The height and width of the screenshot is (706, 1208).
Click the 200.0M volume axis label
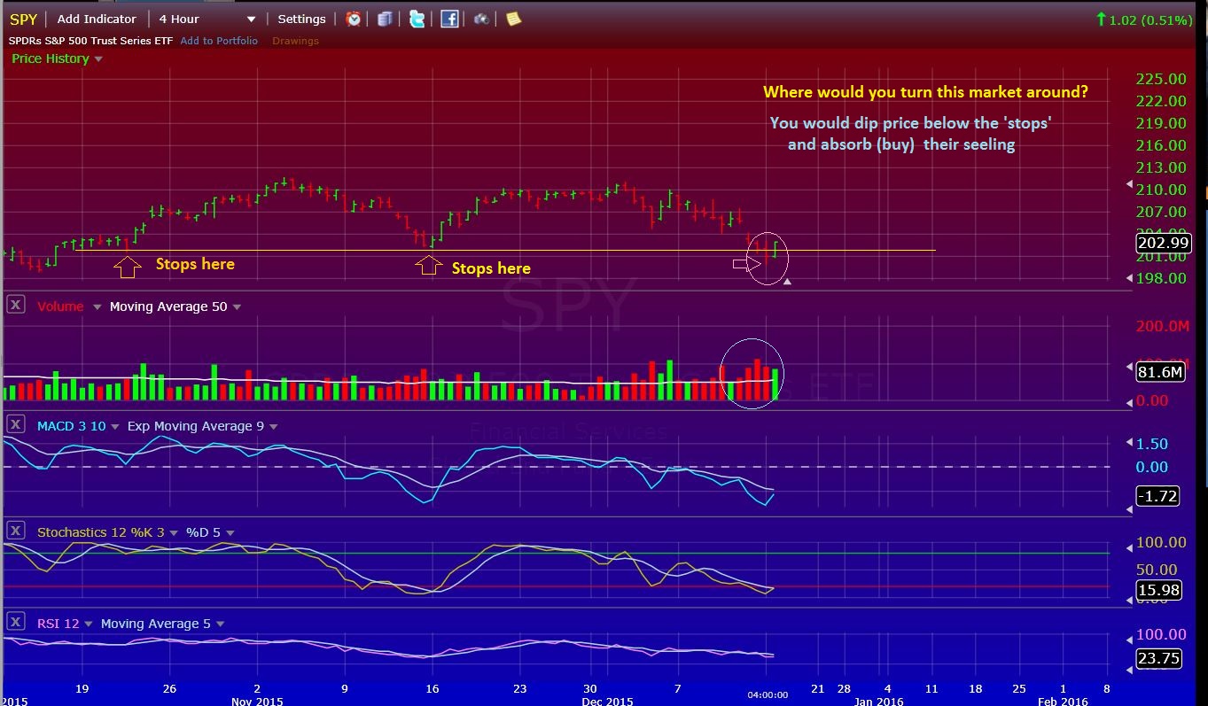[1163, 327]
